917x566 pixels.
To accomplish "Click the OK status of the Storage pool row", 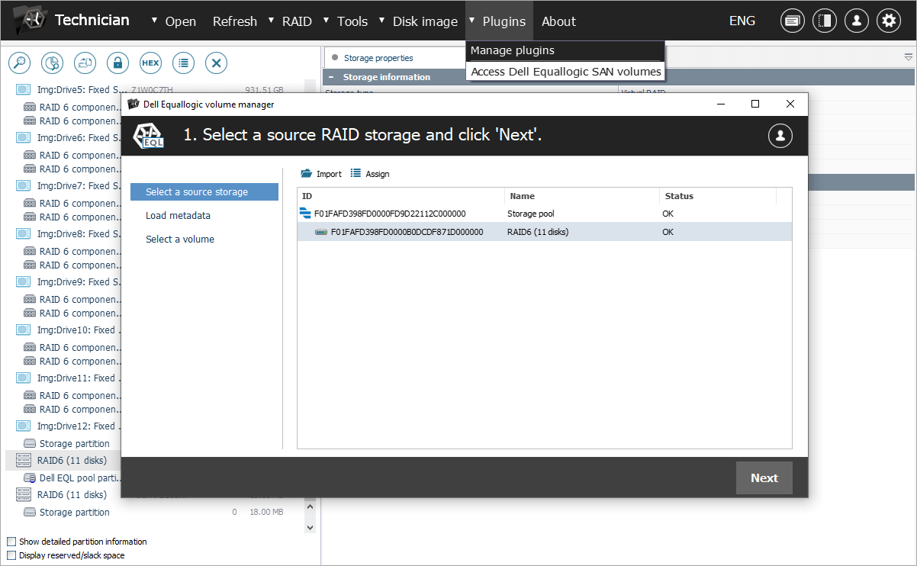I will 668,214.
